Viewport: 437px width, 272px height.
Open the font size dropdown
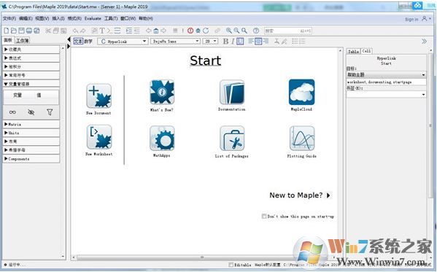[x=210, y=42]
